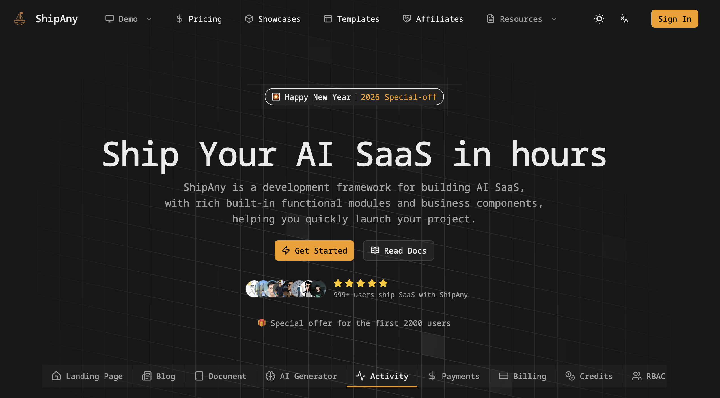This screenshot has height=398, width=720.
Task: Open the RBAC tab
Action: click(x=649, y=376)
